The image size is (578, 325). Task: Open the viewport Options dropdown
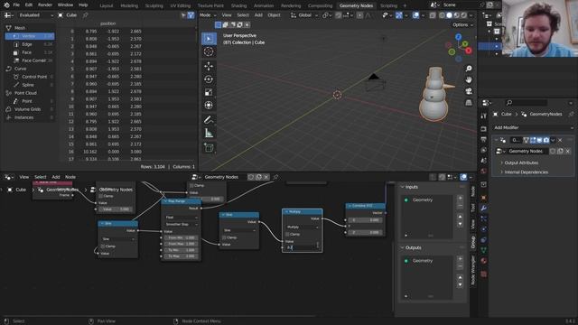tap(462, 24)
